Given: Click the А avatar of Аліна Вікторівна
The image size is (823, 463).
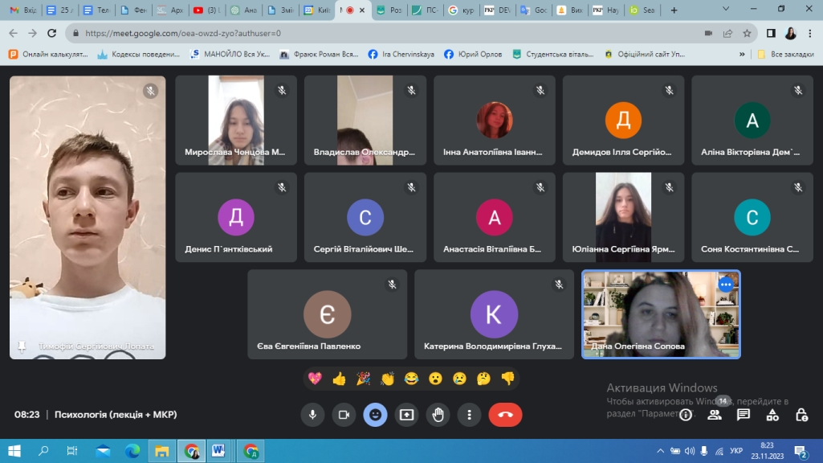Looking at the screenshot, I should [x=752, y=121].
